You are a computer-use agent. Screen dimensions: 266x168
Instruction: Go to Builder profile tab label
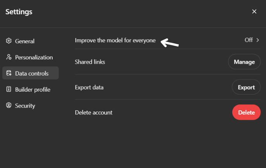[33, 89]
